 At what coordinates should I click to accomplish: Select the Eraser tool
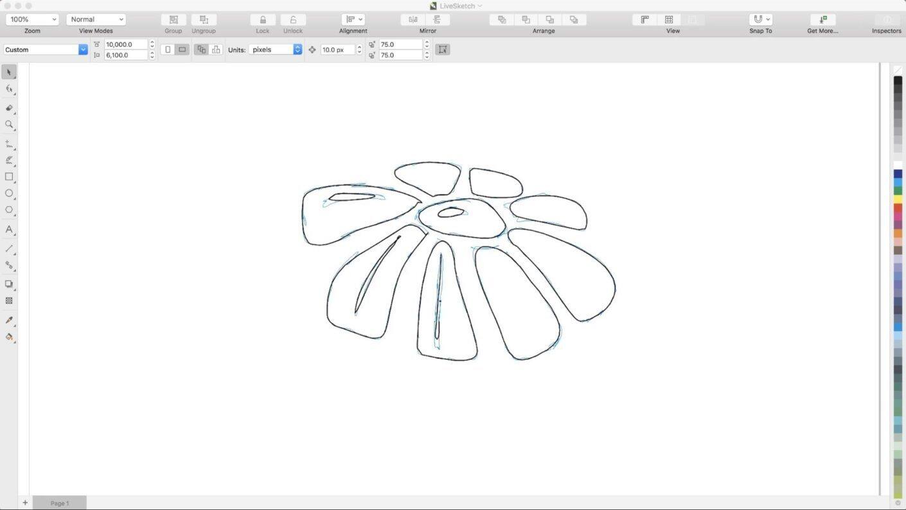[9, 107]
